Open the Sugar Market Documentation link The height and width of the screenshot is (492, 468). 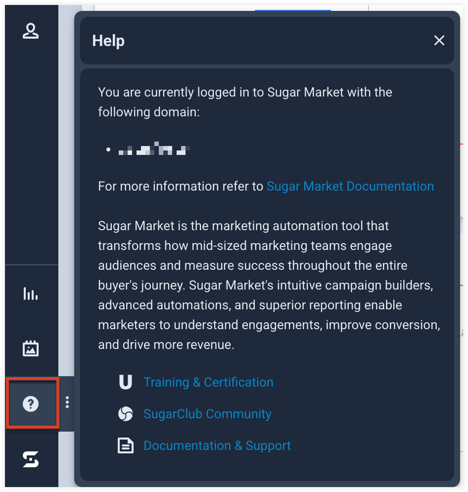[x=350, y=187]
